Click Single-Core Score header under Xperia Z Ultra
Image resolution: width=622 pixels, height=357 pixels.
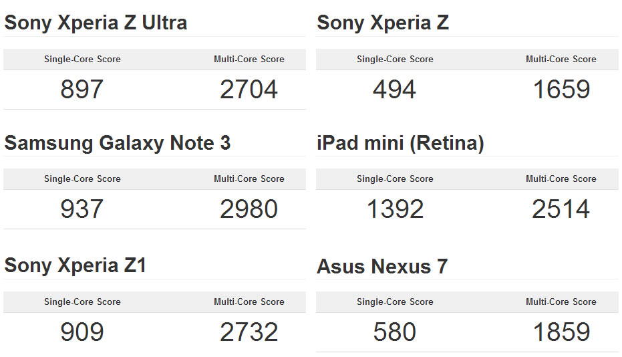click(x=82, y=59)
